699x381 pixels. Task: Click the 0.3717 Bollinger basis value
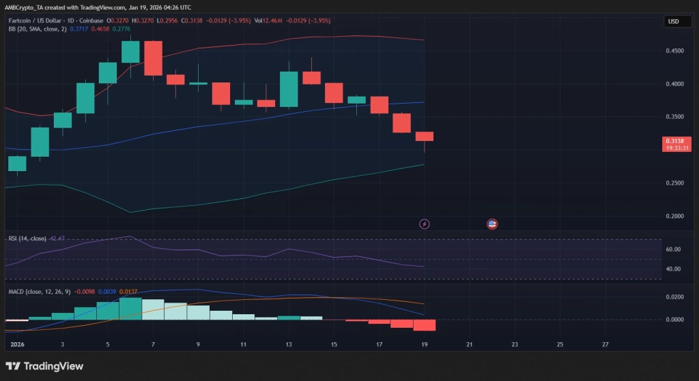pos(79,30)
